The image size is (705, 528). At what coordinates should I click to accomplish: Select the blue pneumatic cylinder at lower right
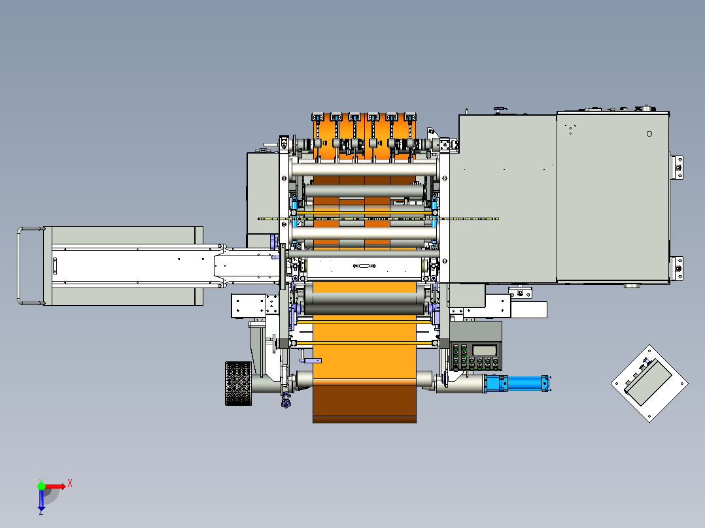point(516,384)
